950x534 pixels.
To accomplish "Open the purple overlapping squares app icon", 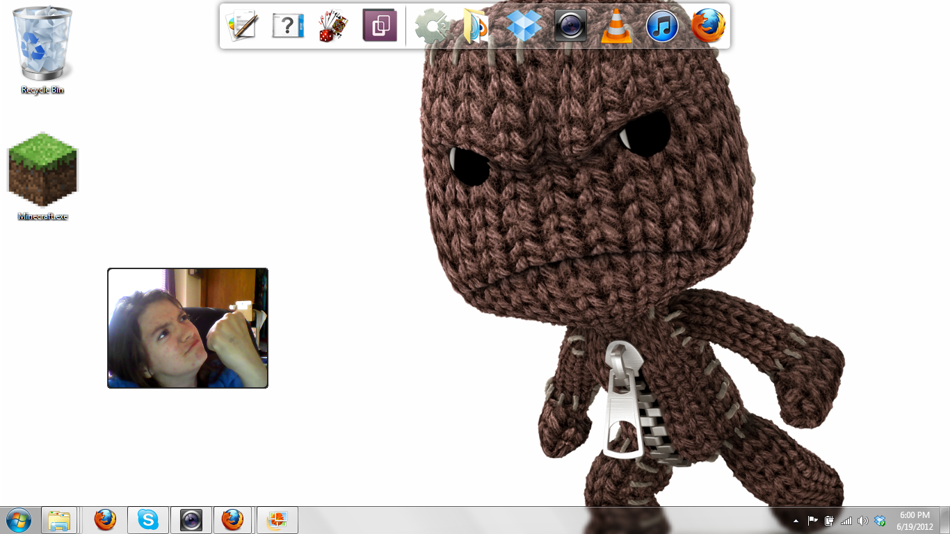I will [x=380, y=26].
